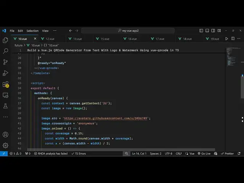Image resolution: width=244 pixels, height=183 pixels.
Task: Change indentation via Spaces: 2
Action: (156, 154)
